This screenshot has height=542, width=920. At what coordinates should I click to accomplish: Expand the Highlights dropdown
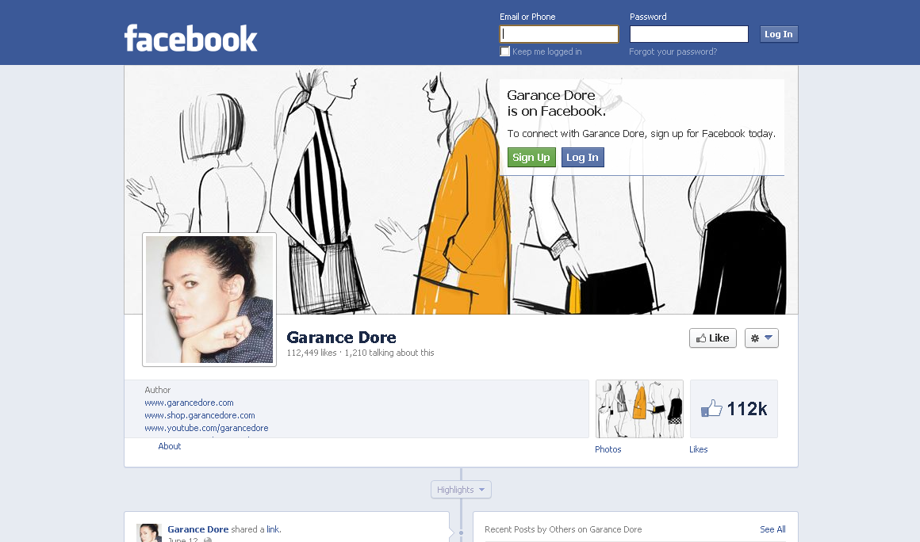click(x=461, y=490)
